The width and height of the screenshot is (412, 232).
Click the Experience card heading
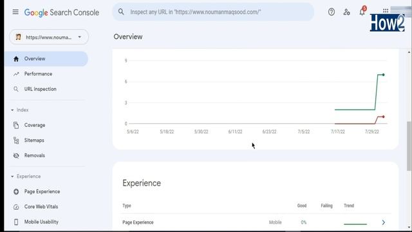142,183
